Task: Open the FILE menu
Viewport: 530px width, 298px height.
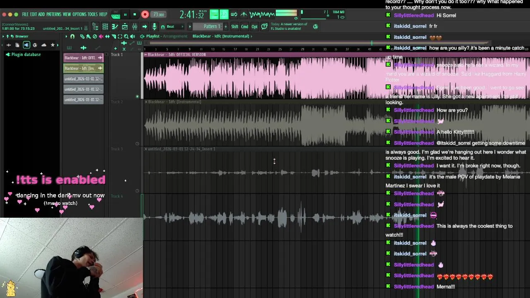Action: pos(25,14)
